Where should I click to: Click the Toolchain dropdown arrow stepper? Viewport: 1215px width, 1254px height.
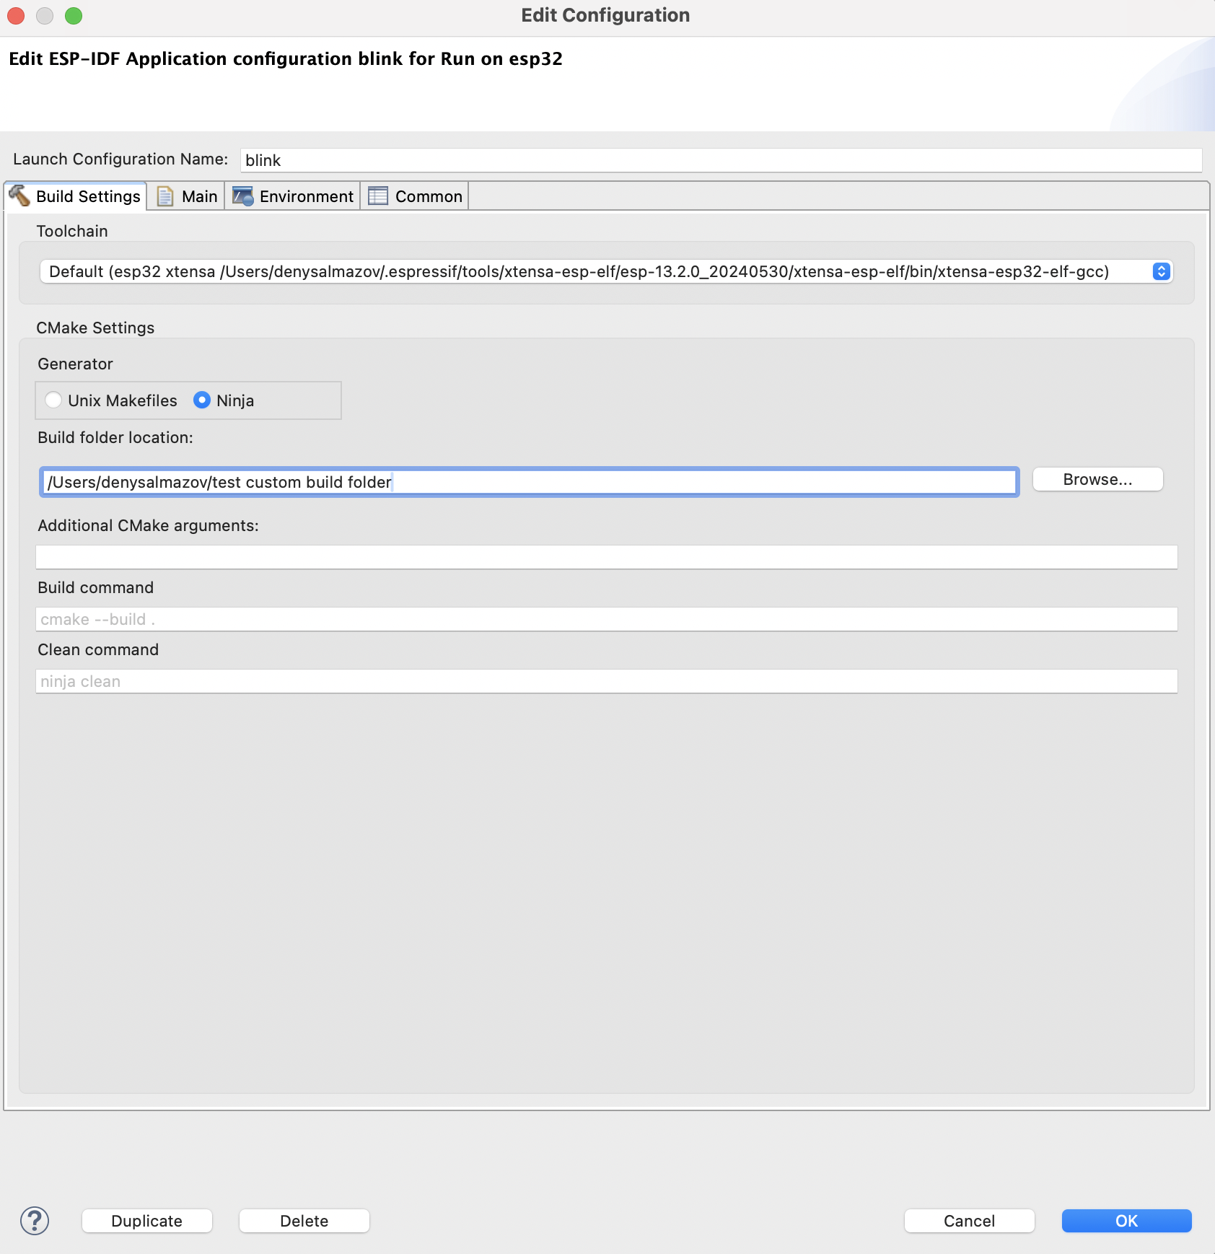(1161, 271)
